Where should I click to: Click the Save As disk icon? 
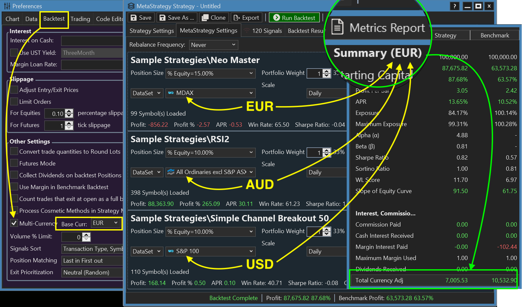pyautogui.click(x=163, y=18)
